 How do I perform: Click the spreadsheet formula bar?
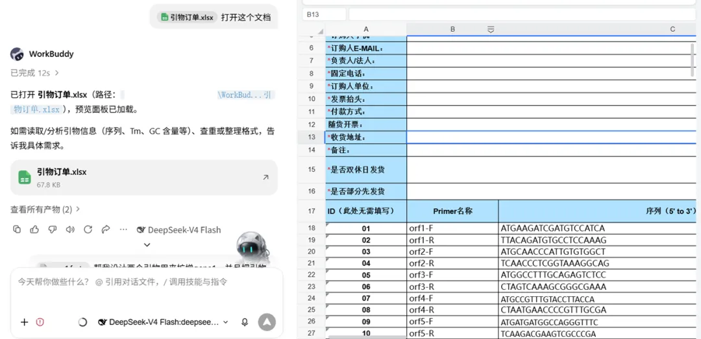(522, 14)
